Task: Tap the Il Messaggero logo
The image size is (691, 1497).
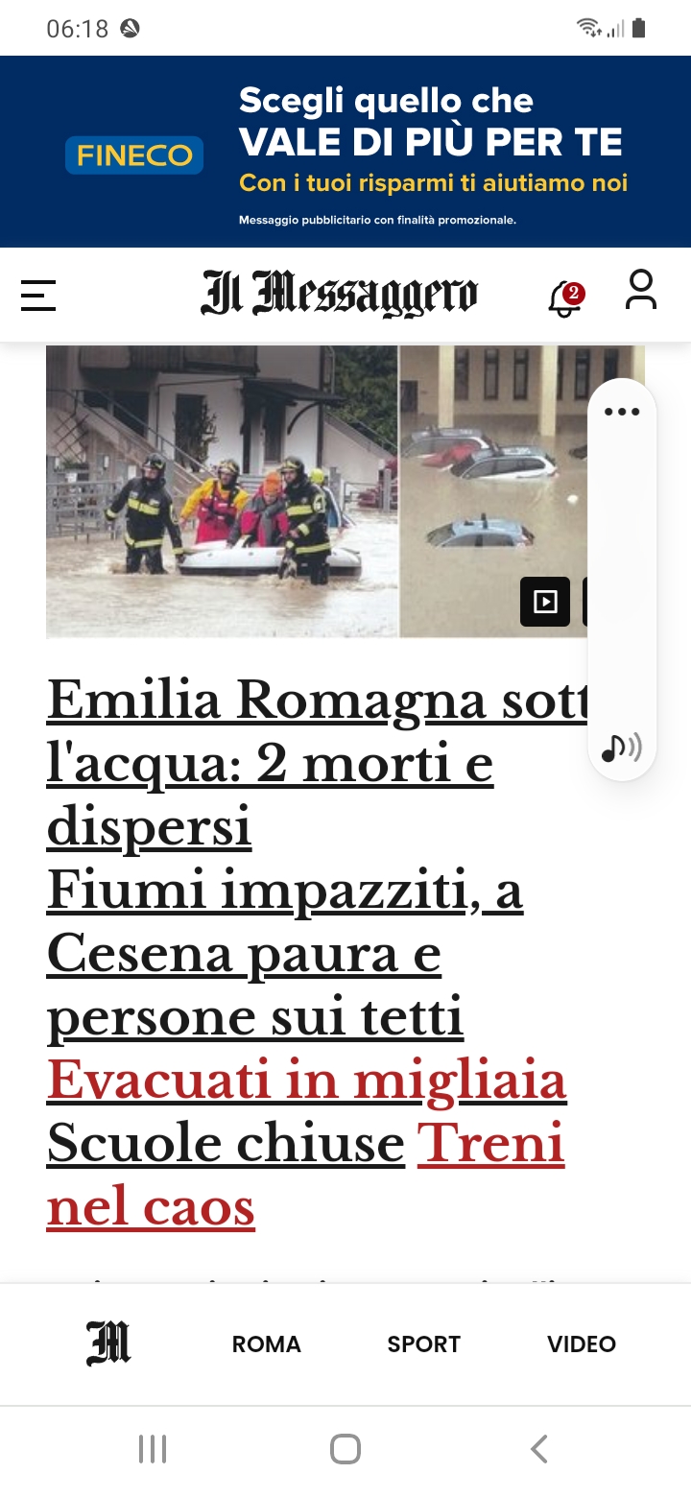Action: (x=340, y=294)
